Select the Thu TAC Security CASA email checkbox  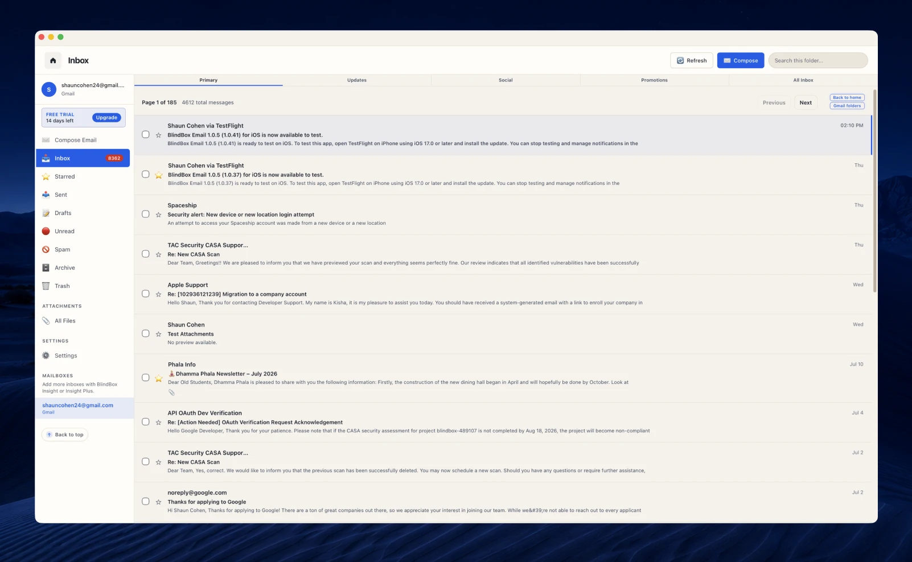pos(146,254)
